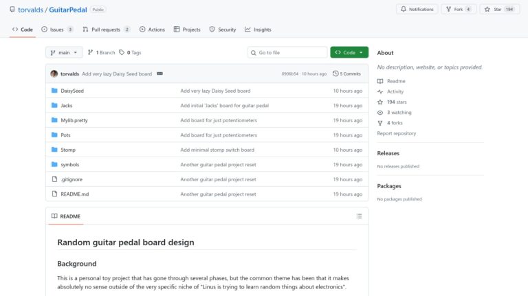Screen dimensions: 528x296
Task: Click the Stomp folder icon
Action: tap(54, 150)
